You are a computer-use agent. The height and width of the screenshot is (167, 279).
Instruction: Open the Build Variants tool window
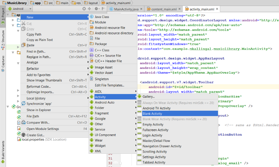click(x=3, y=152)
